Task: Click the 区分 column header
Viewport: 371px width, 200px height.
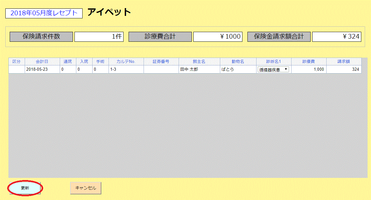Action: coord(17,61)
